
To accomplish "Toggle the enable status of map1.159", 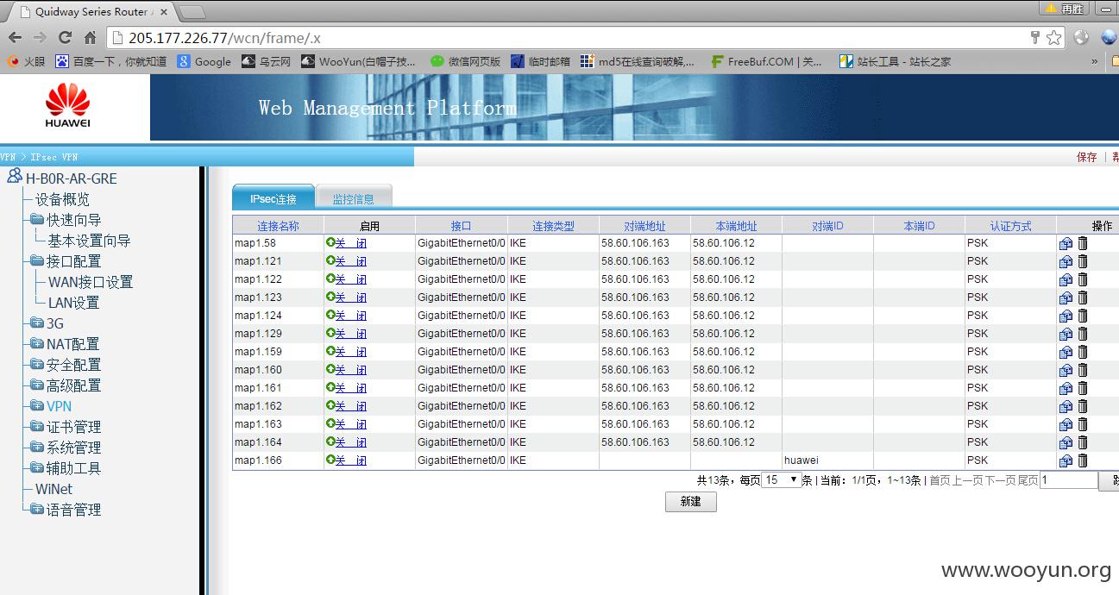I will pos(346,352).
